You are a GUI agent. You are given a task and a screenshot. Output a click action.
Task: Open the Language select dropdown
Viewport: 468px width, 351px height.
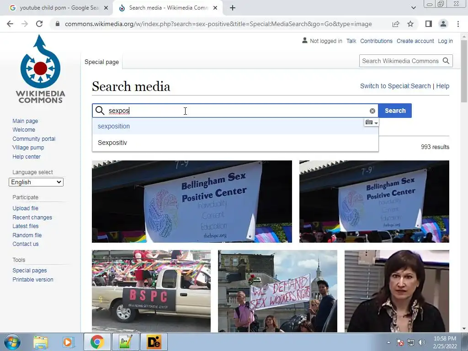(x=36, y=182)
